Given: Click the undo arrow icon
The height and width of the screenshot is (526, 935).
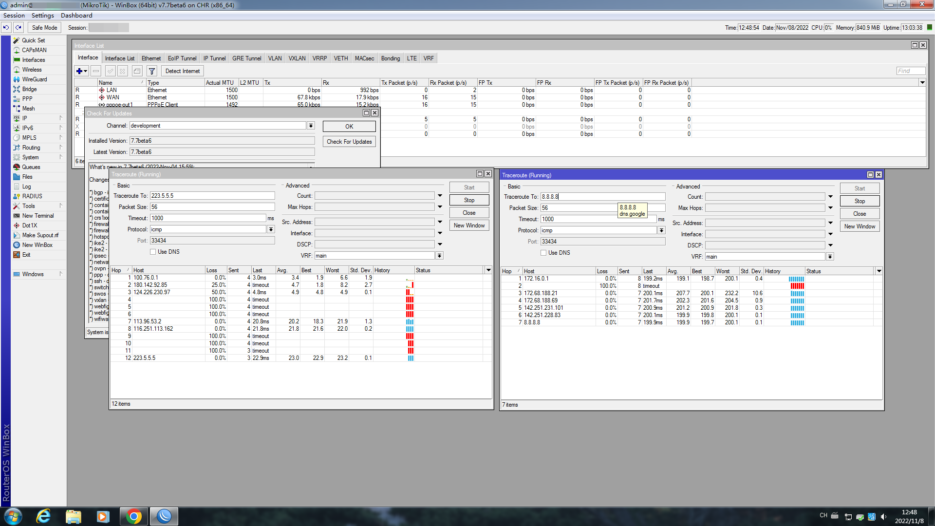Looking at the screenshot, I should click(x=6, y=28).
